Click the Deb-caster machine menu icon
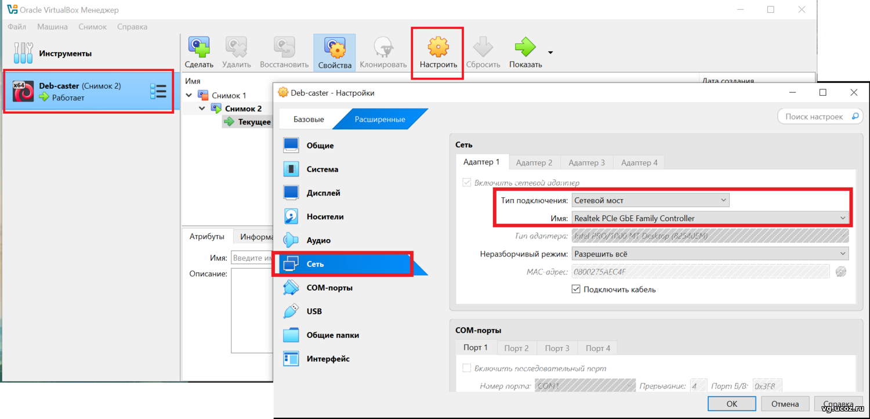Screen dimensions: 870x419 (158, 91)
